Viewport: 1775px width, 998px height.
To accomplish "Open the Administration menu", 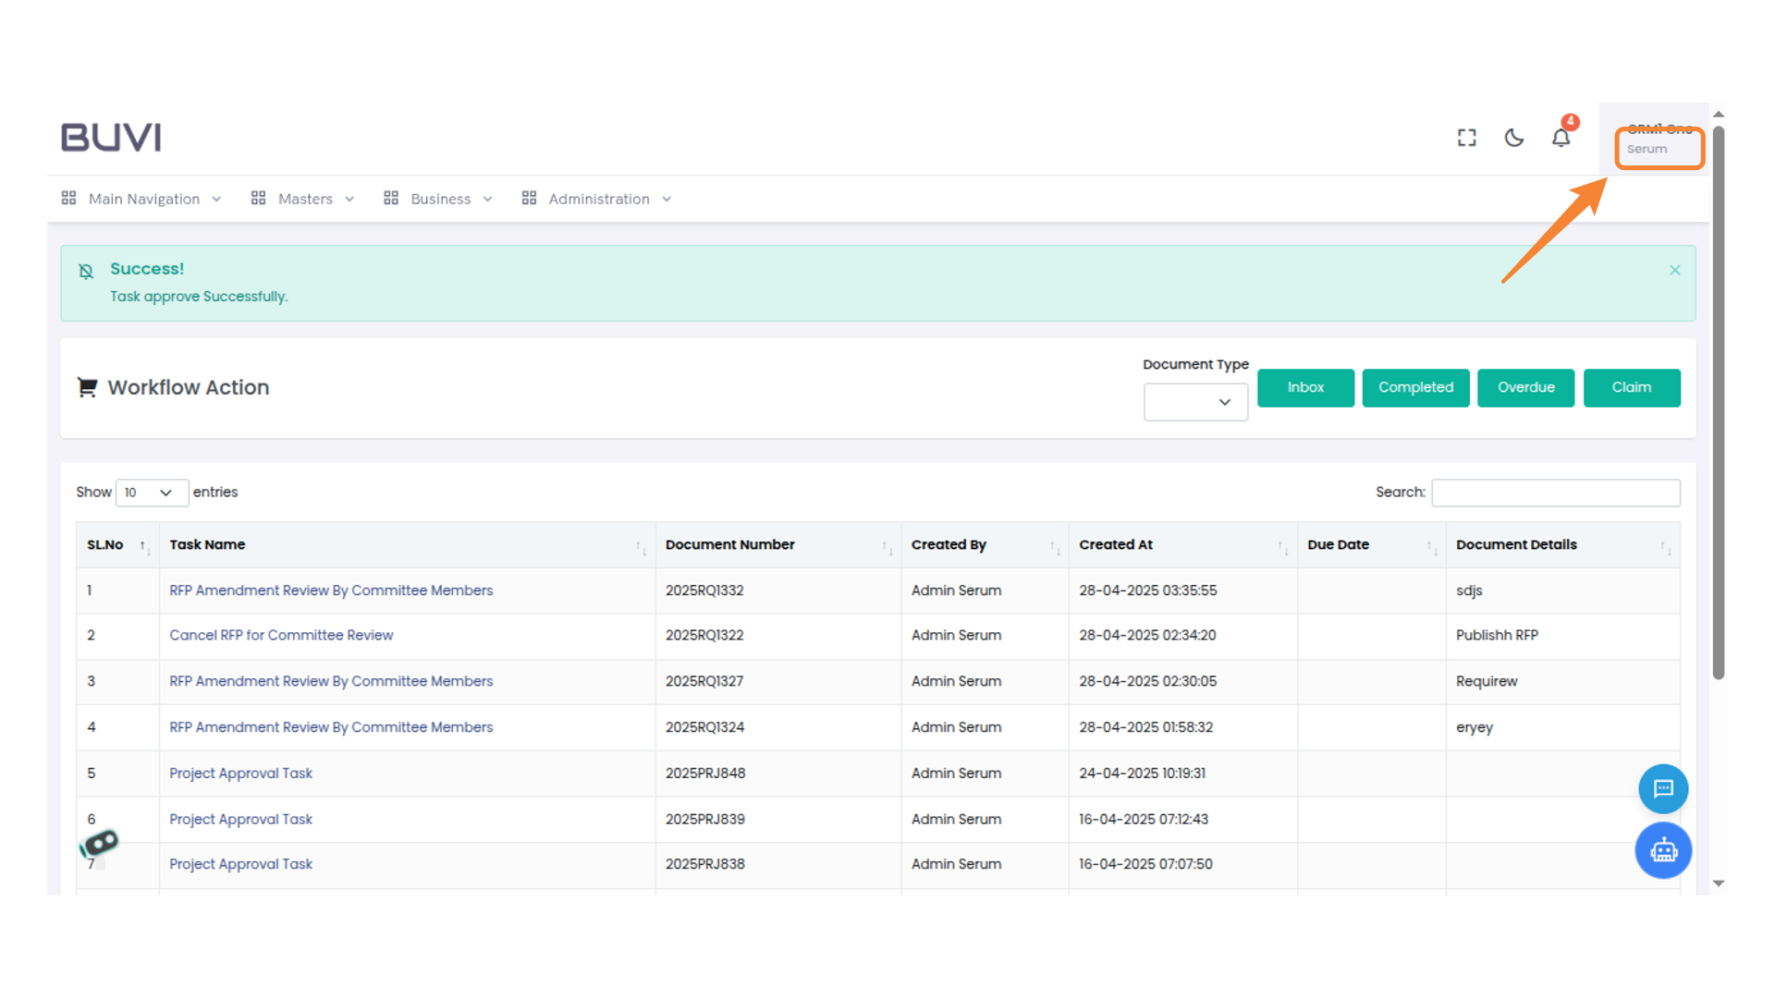I will click(x=598, y=199).
